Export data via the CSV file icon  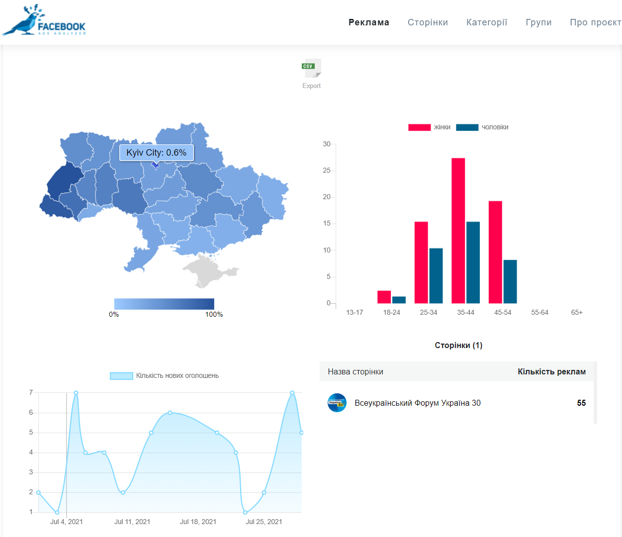coord(312,68)
